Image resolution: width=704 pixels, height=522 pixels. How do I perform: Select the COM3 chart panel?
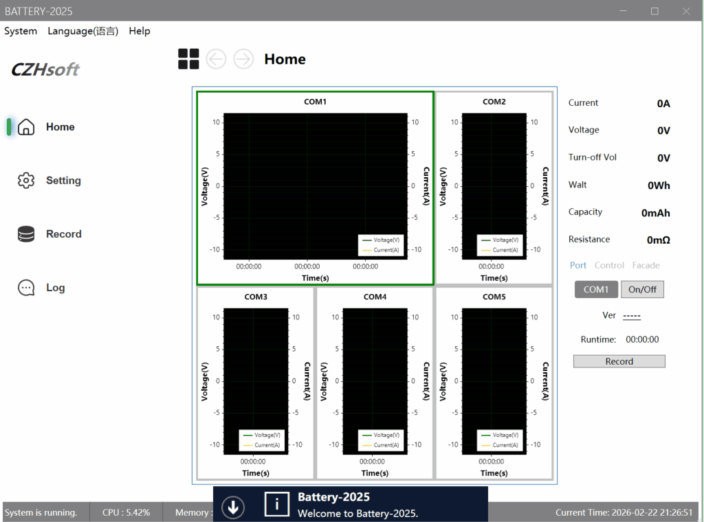(256, 383)
